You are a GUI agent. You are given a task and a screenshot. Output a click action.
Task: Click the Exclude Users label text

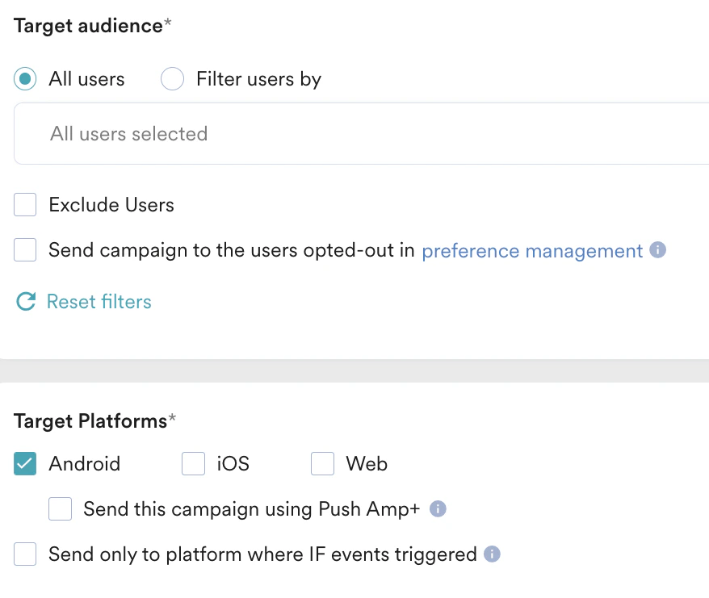pyautogui.click(x=111, y=204)
